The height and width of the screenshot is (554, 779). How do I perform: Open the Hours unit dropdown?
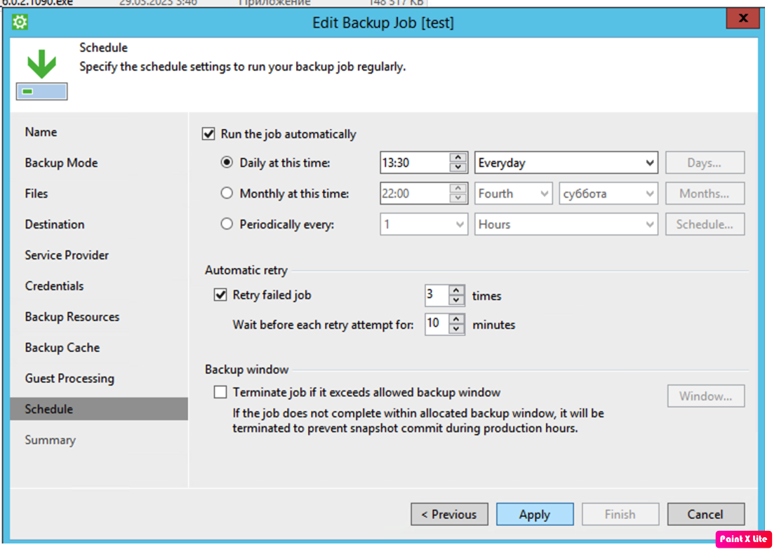566,224
